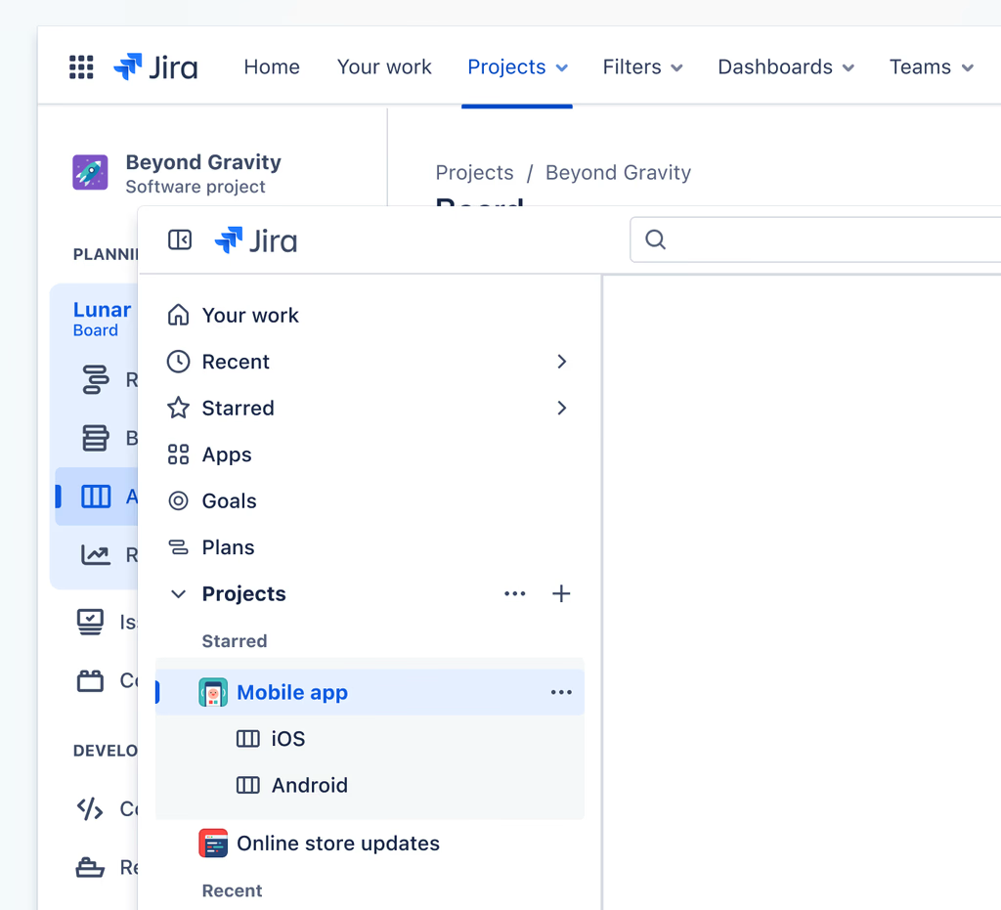Click the board icon beside Android
Image resolution: width=1001 pixels, height=910 pixels.
point(247,786)
